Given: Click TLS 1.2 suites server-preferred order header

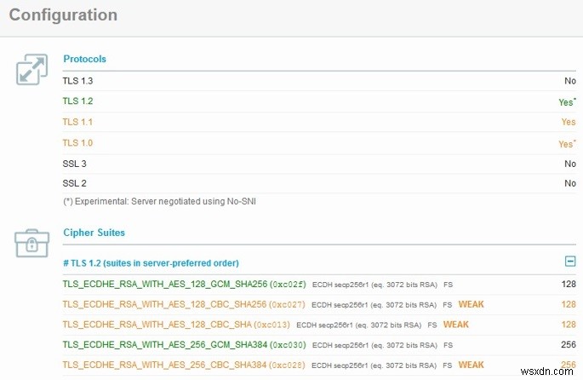Looking at the screenshot, I should point(151,262).
